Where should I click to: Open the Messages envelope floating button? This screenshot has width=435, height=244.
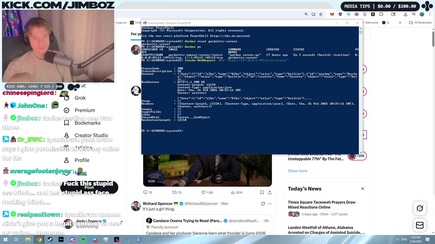(x=420, y=225)
